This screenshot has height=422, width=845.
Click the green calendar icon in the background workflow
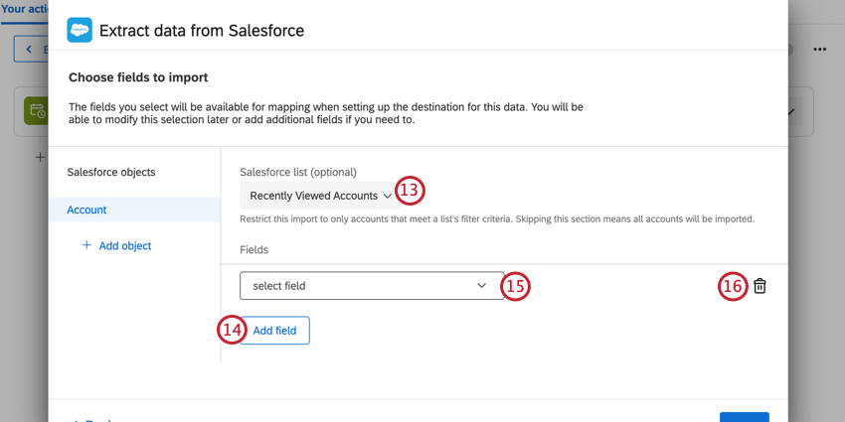coord(36,112)
